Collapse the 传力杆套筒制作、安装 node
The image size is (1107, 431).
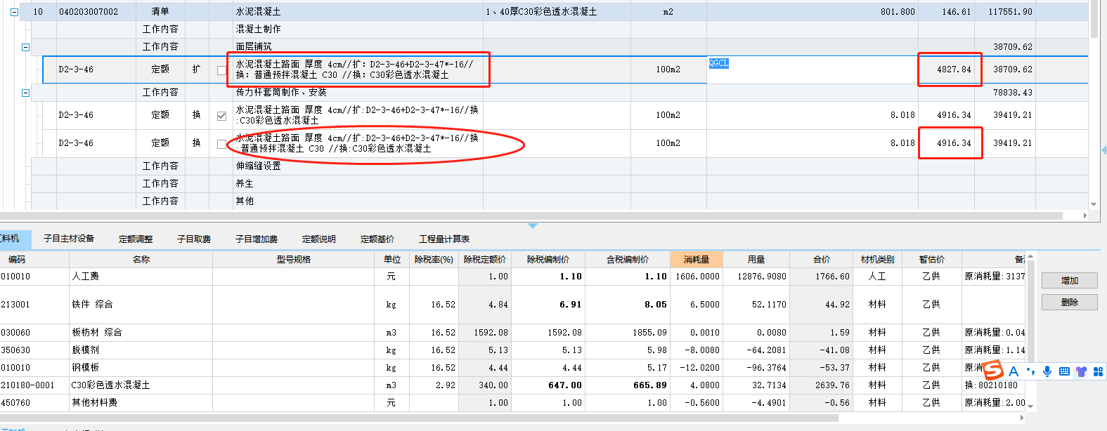(26, 93)
